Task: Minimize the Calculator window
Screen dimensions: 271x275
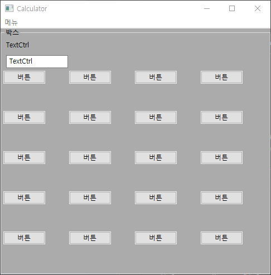Action: [207, 8]
